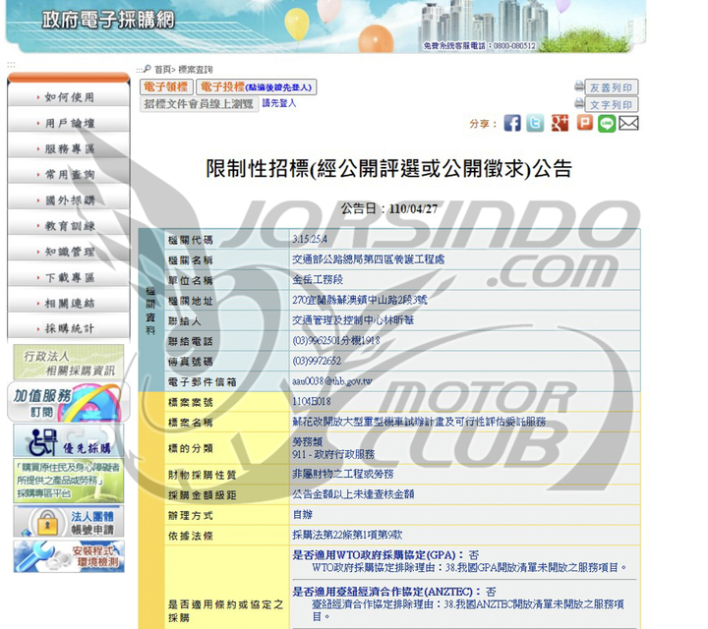Open the 法人團體帳號申請 lock banner
Image resolution: width=708 pixels, height=629 pixels.
[69, 520]
